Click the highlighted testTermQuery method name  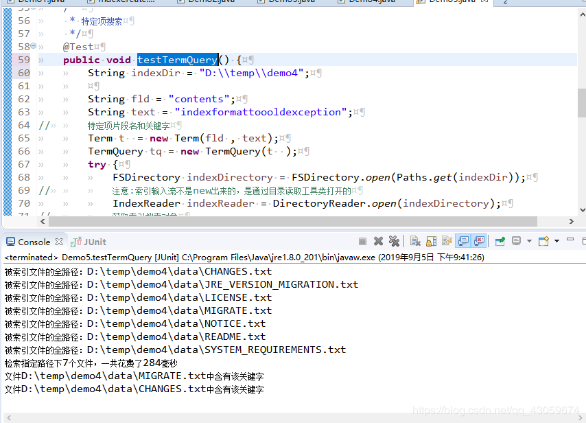coord(178,60)
